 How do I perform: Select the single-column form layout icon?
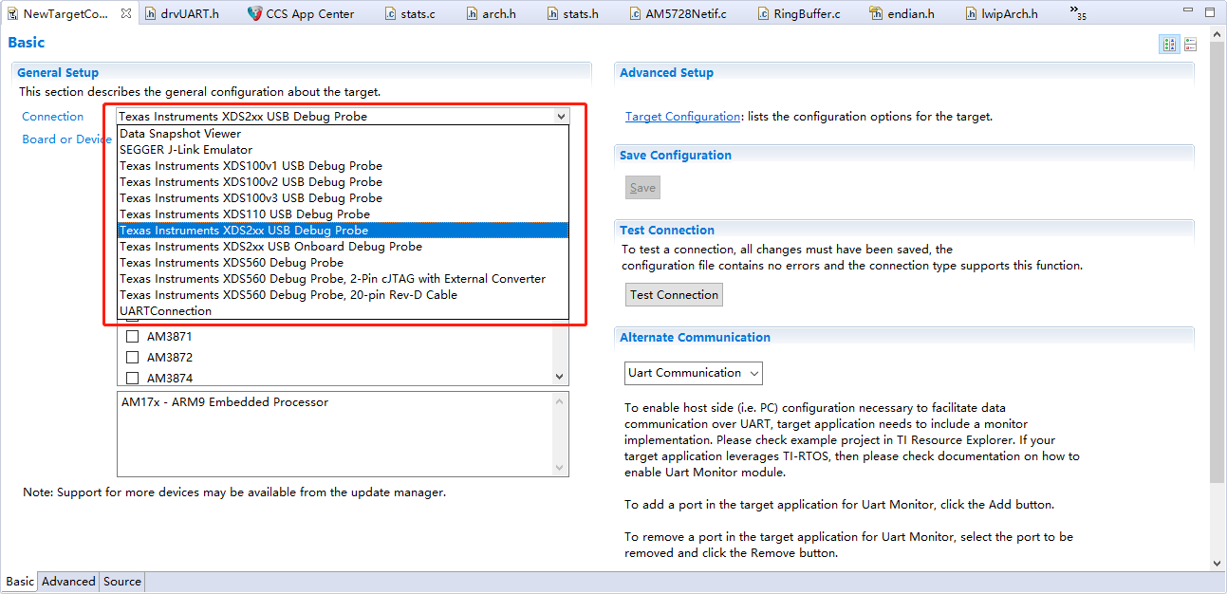1190,45
